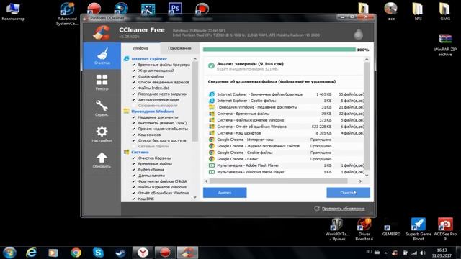Image resolution: width=461 pixels, height=259 pixels.
Task: Uncheck Cookie-файлы checkbox under Internet Explorer
Action: 134,76
